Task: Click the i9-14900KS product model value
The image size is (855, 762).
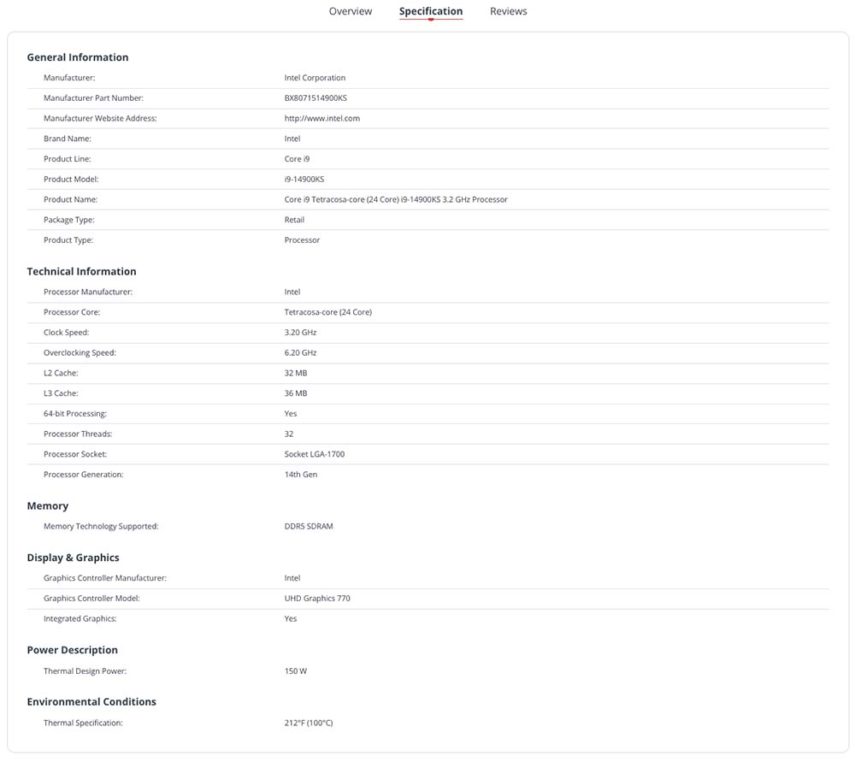Action: [304, 179]
